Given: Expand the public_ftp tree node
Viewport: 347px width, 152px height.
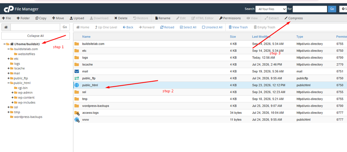Looking at the screenshot, I should tap(8, 78).
